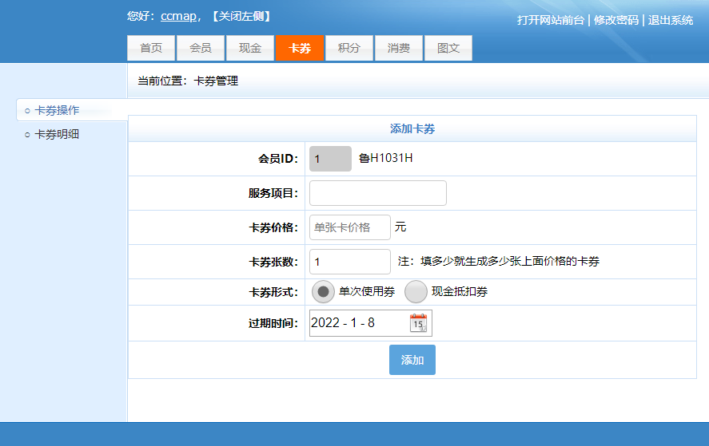Click the 卡券价格 price field
Image resolution: width=709 pixels, height=446 pixels.
tap(349, 227)
